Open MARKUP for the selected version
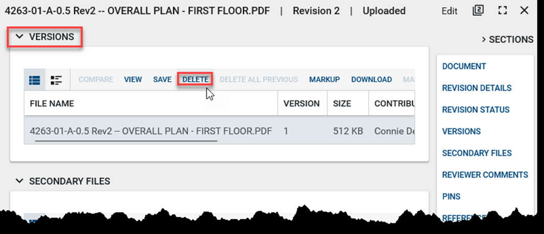544x234 pixels. coord(324,80)
